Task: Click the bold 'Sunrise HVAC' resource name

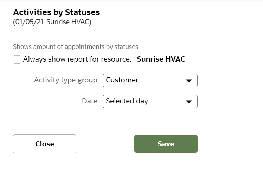Action: coord(161,59)
